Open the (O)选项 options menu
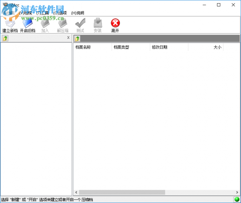 point(60,13)
